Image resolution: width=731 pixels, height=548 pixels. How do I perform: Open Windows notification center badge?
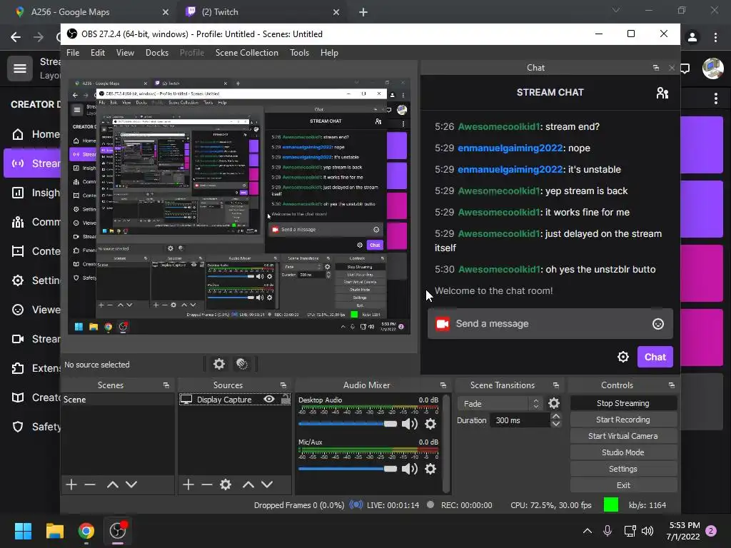pyautogui.click(x=711, y=531)
